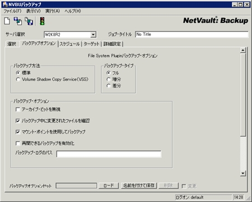
Task: Click the NVBU title bar application icon
Action: 5,4
